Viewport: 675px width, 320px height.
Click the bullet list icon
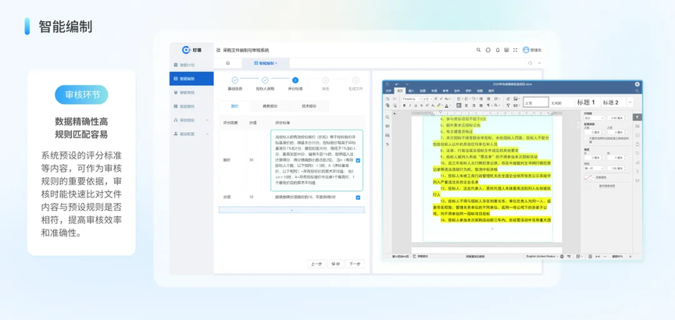coord(459,98)
